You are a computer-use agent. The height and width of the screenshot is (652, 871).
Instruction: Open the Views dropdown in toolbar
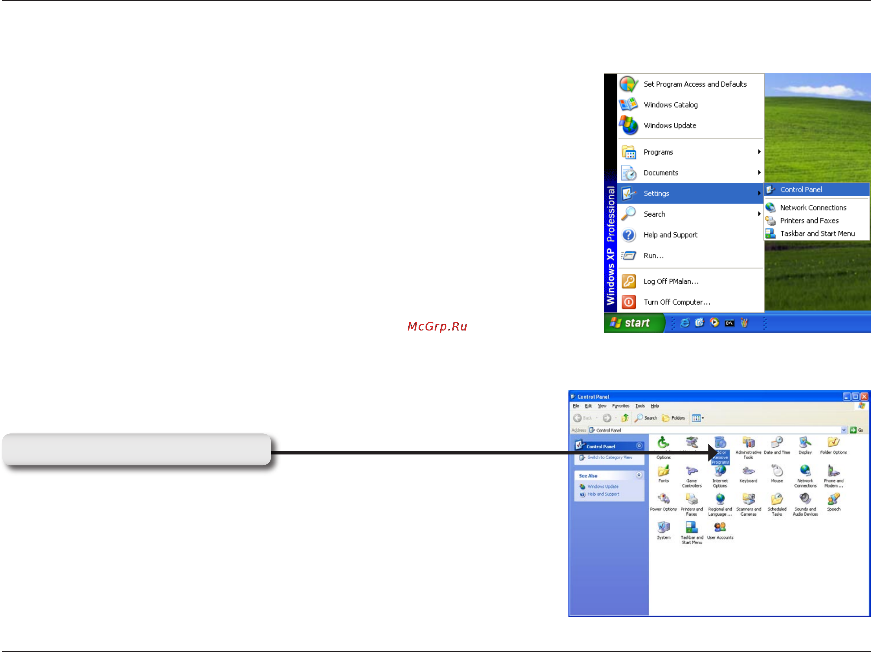pos(698,418)
